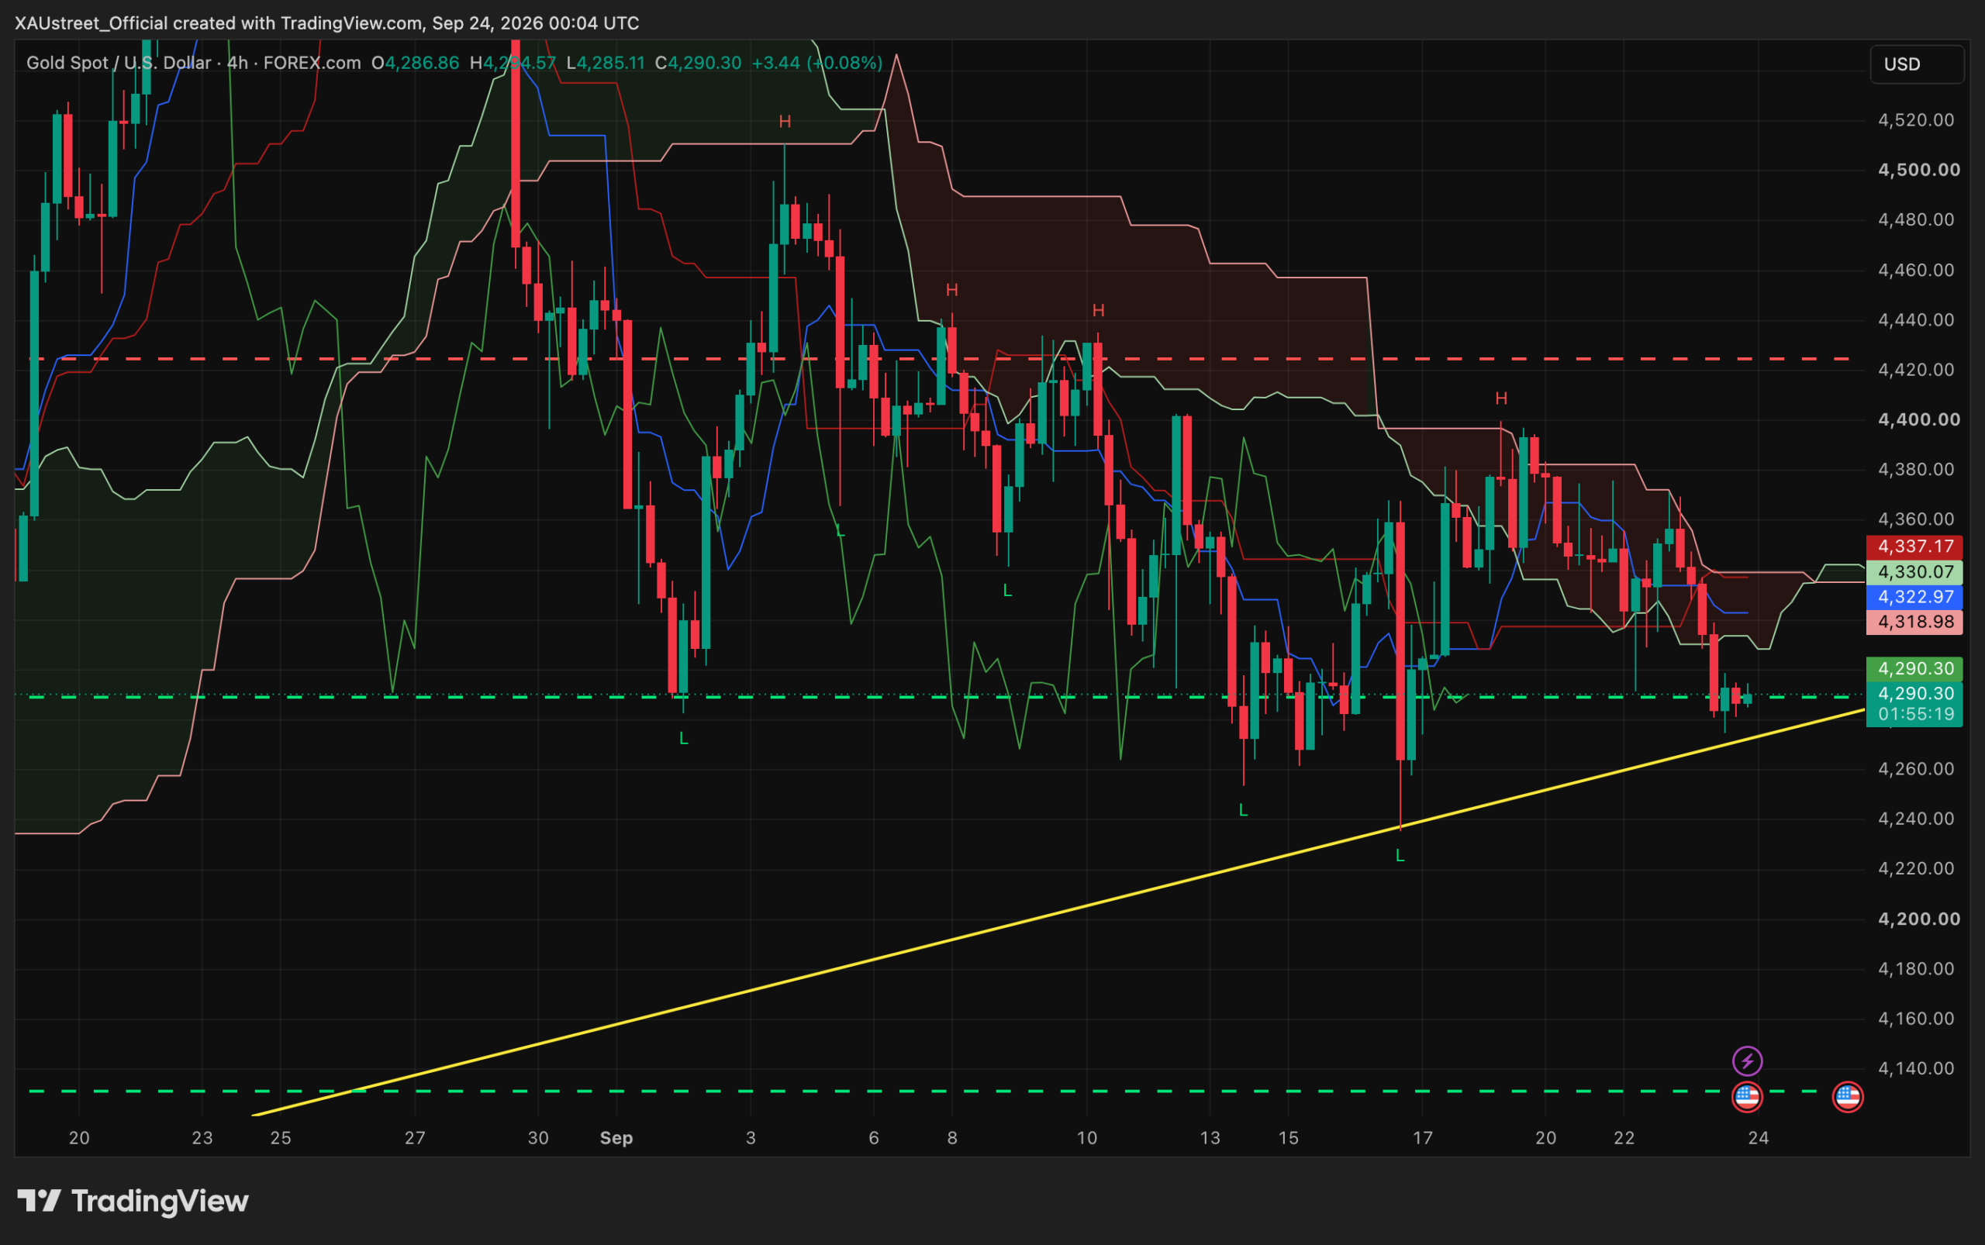Viewport: 1985px width, 1245px height.
Task: Click the 4h interval label in the legend
Action: coord(237,63)
